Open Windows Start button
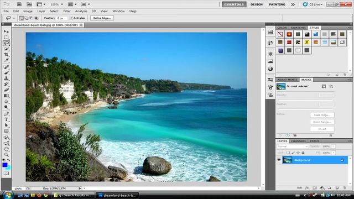 click(8, 195)
